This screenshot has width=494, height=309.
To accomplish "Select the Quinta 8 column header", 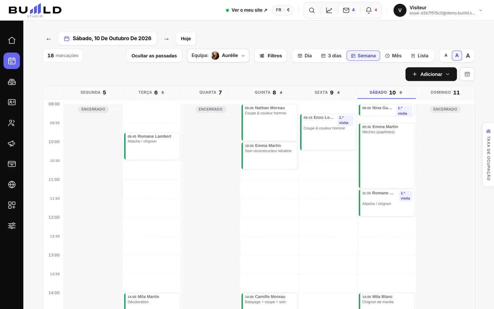I will point(269,92).
